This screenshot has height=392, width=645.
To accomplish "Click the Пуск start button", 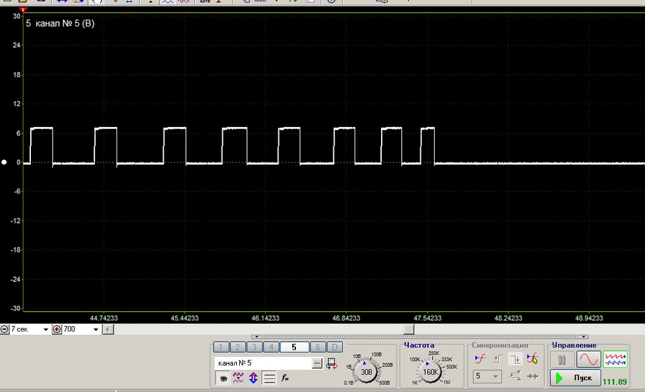I will [x=575, y=378].
